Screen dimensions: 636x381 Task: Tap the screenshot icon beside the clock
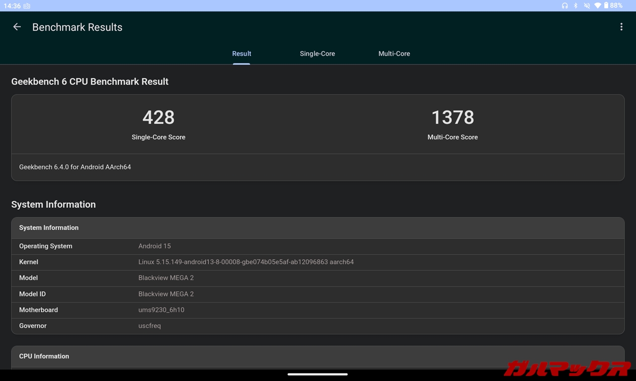26,6
